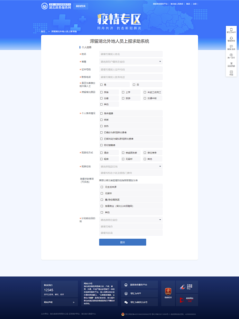The image size is (239, 319).
Task: Click the 姓名 name input field
Action: tap(131, 54)
